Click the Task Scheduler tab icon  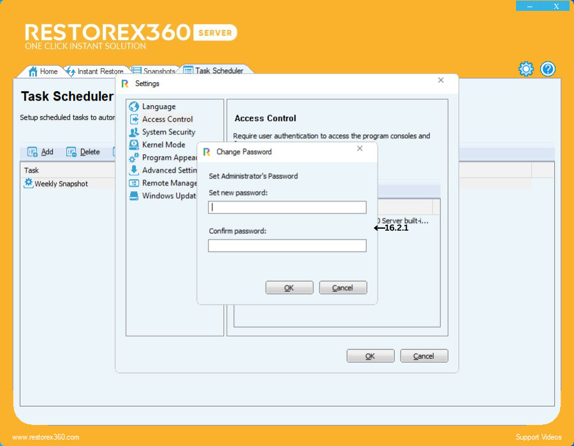[188, 70]
